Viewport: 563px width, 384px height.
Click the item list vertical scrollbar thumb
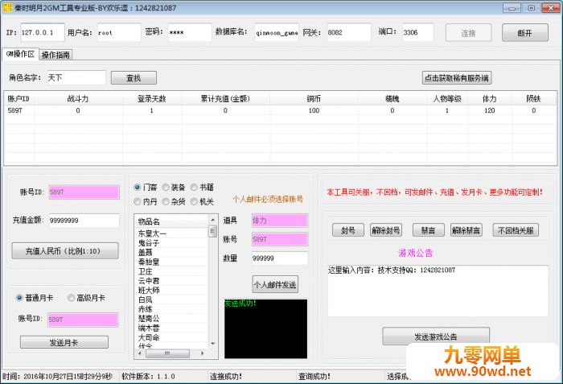[212, 231]
